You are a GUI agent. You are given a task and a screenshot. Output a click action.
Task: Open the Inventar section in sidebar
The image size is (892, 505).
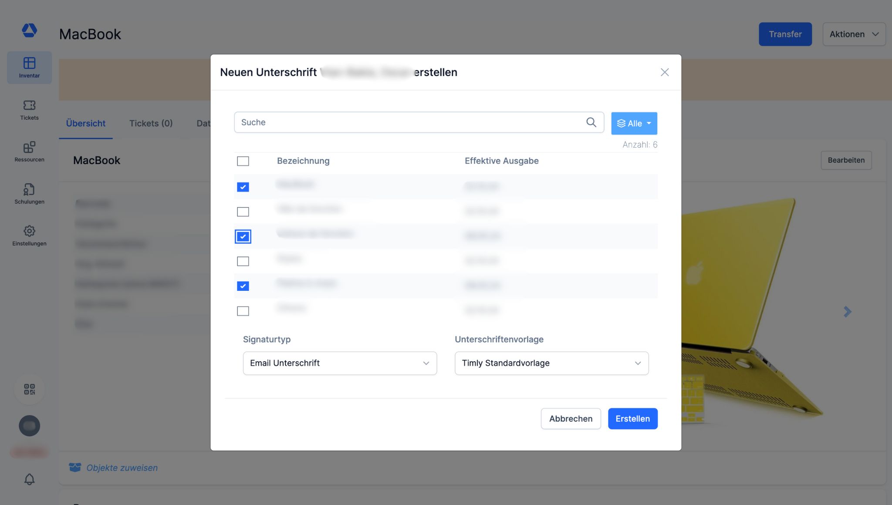(x=29, y=67)
